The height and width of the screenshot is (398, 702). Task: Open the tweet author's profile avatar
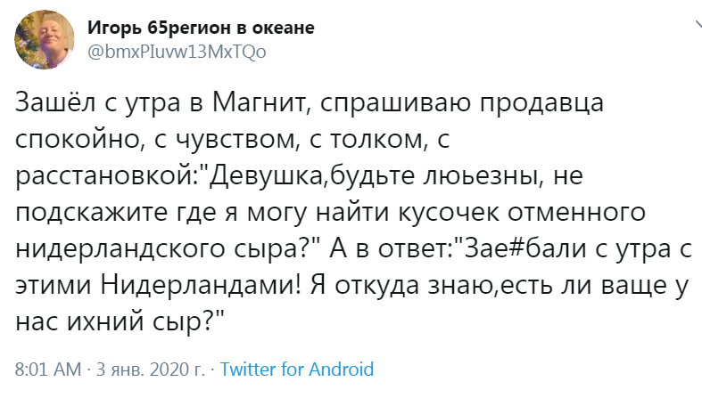45,39
